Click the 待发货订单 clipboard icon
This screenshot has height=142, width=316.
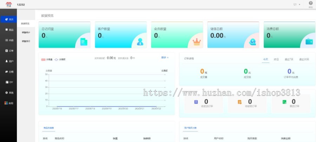(x=196, y=102)
